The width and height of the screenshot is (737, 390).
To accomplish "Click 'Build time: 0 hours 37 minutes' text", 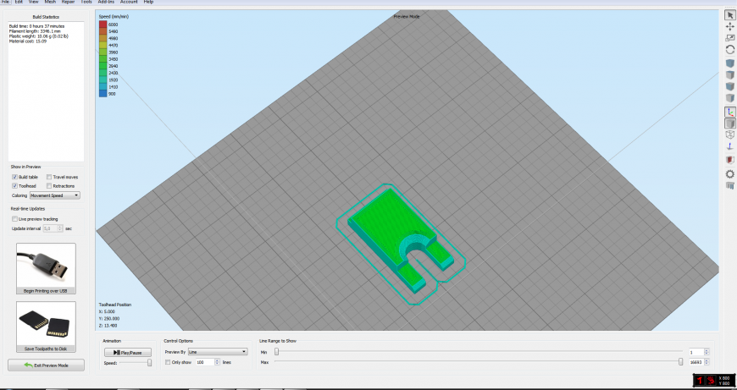I will (x=37, y=26).
